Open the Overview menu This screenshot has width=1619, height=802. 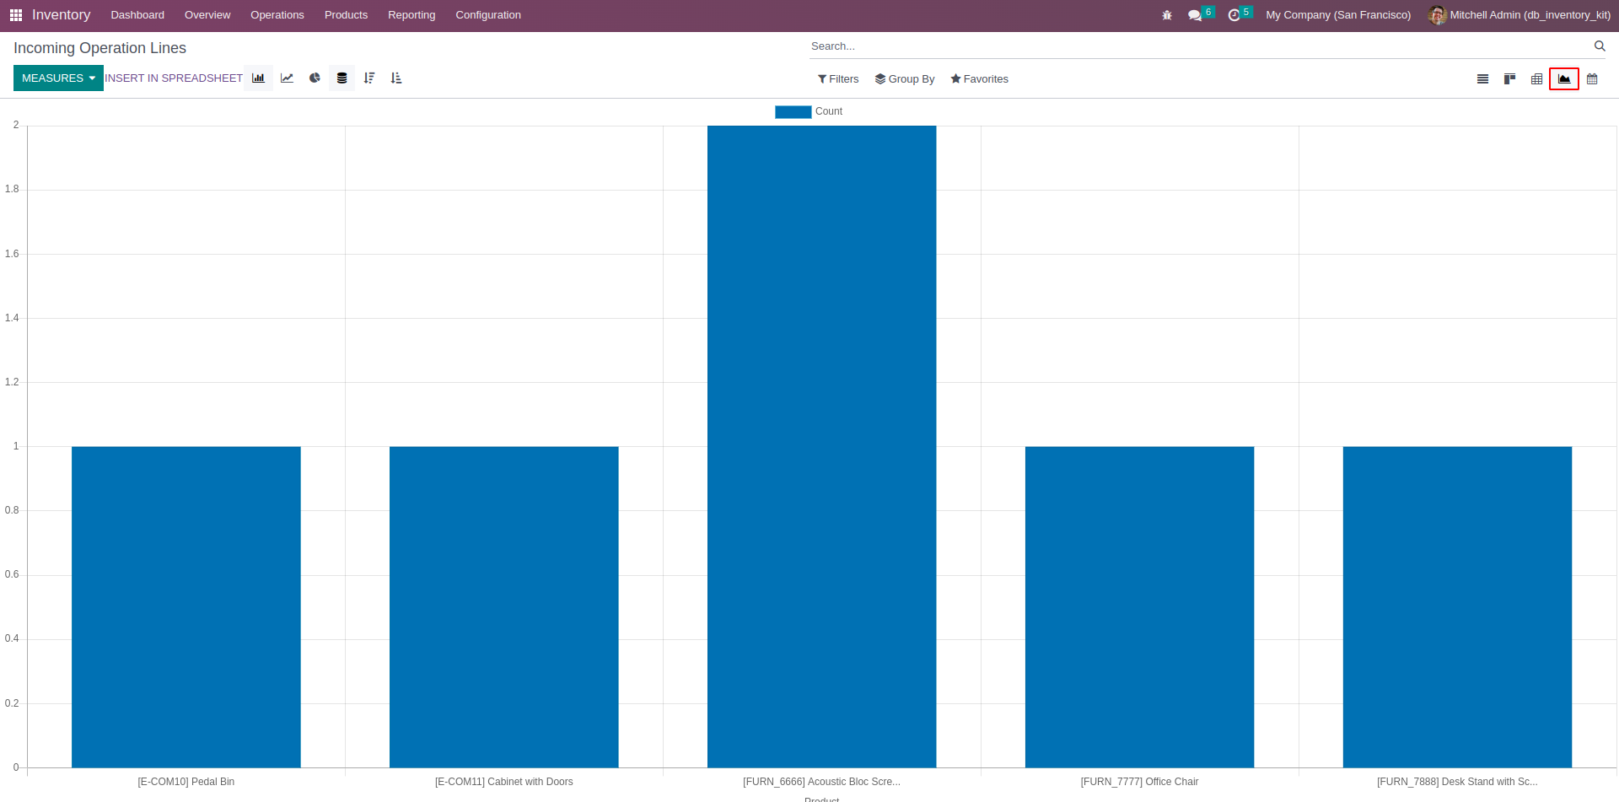click(x=207, y=15)
